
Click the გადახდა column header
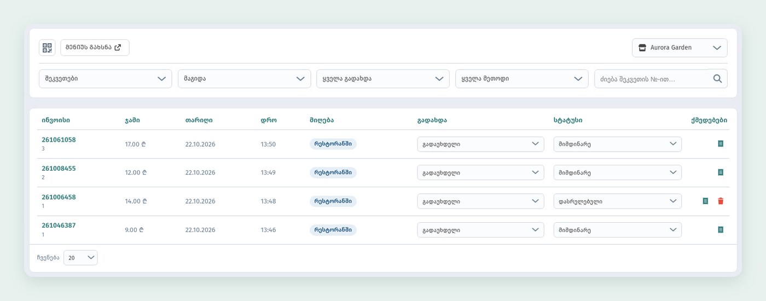pyautogui.click(x=432, y=120)
